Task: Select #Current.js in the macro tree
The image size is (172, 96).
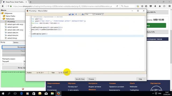Action: point(11,22)
